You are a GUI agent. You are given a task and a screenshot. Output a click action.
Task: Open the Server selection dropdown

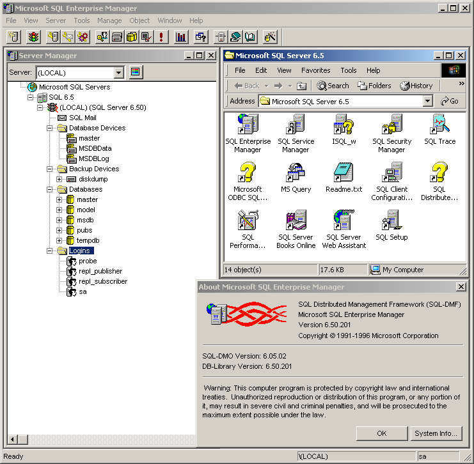[118, 73]
